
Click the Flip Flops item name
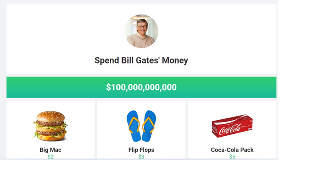click(x=141, y=150)
